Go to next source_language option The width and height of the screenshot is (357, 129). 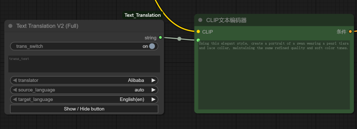(x=153, y=90)
